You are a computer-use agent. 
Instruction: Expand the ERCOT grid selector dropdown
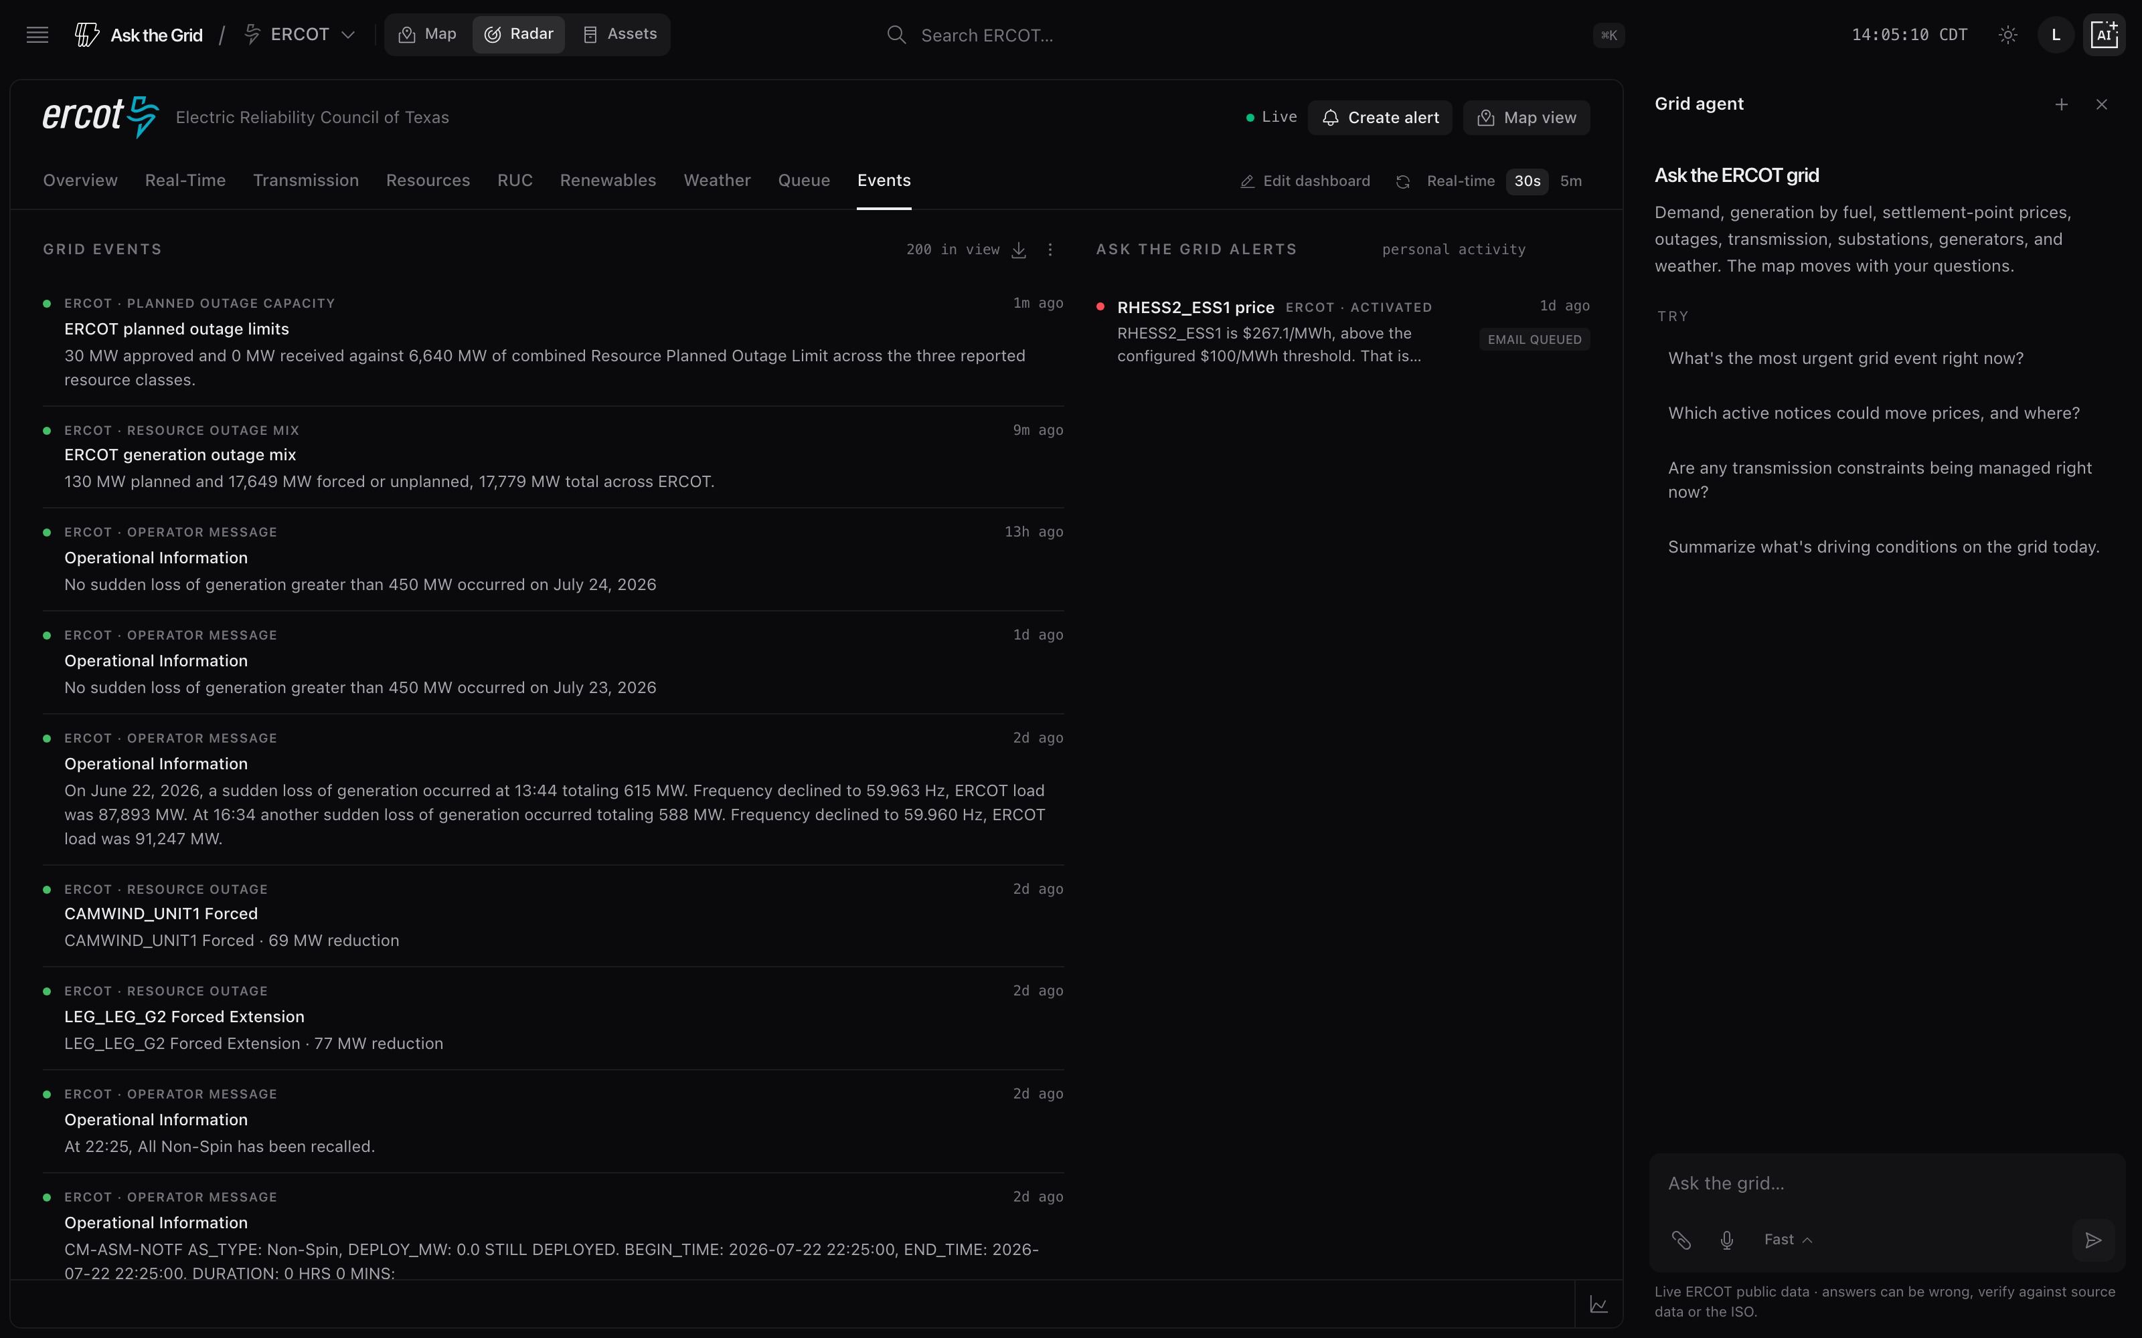pyautogui.click(x=300, y=35)
